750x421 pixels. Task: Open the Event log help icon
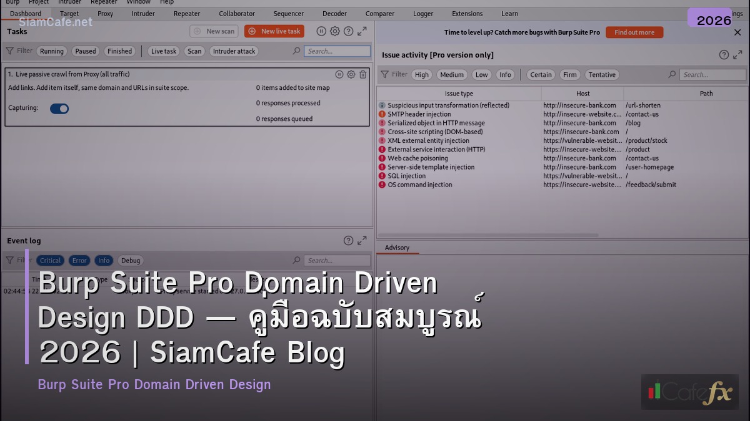point(349,240)
